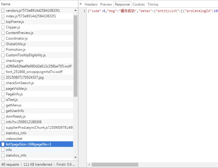This screenshot has width=218, height=168.
Task: Show the Timing tab
Action: (x=153, y=4)
